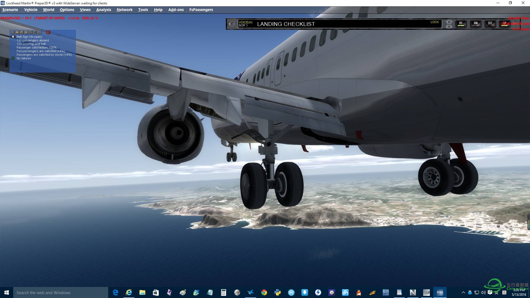Click the OK status indicator beside No failures
Viewport: 530px width, 298px height.
(x=13, y=58)
